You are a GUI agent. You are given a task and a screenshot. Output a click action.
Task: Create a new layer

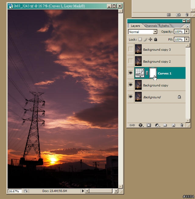(173, 125)
